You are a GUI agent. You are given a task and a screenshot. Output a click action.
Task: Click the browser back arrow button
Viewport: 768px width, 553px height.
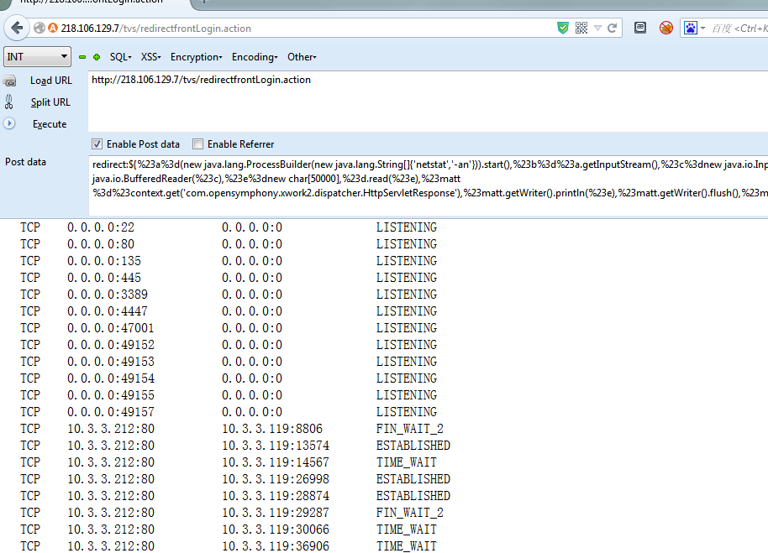[17, 28]
